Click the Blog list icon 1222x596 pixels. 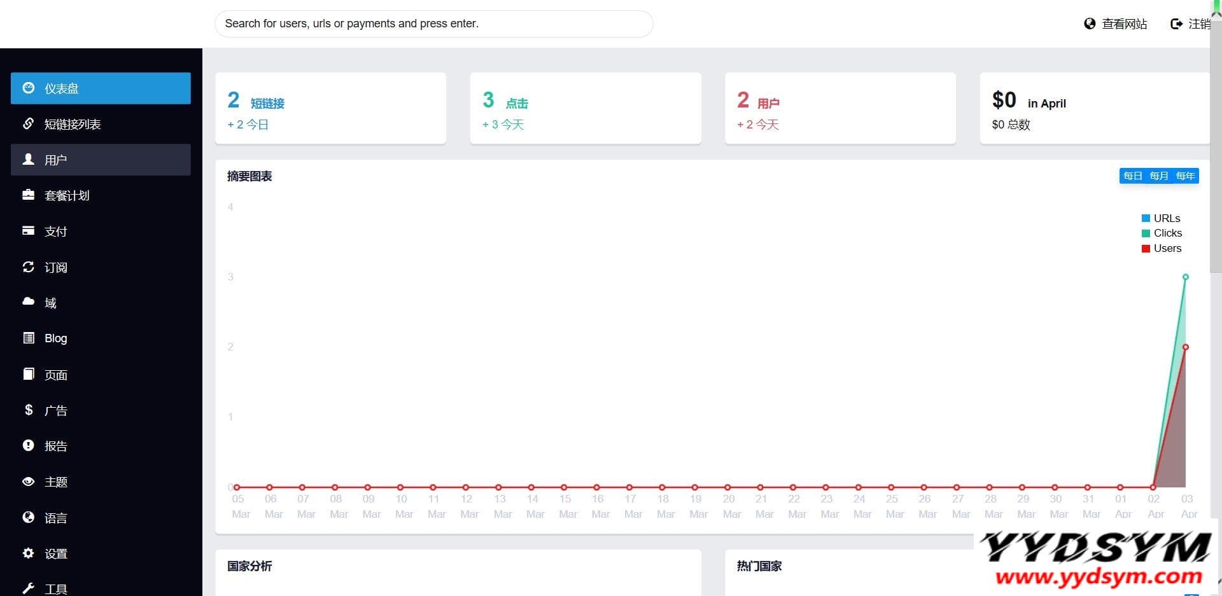point(29,338)
